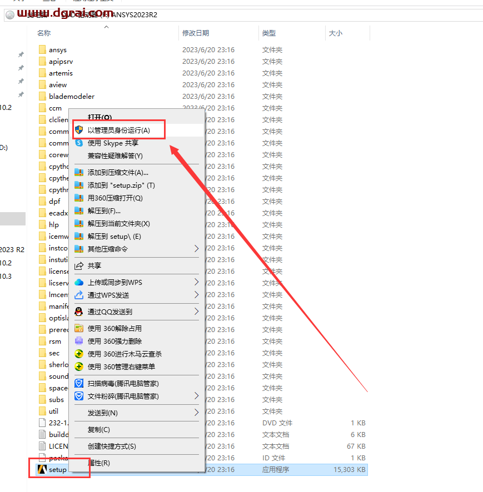
Task: Click the admin shield icon in context menu
Action: pos(79,130)
